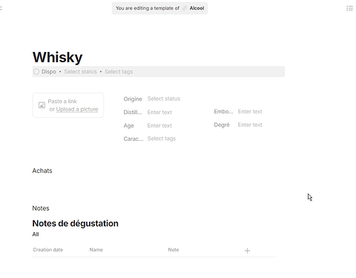Viewport: 356px width, 278px height.
Task: Click the Embo... property label
Action: [223, 111]
